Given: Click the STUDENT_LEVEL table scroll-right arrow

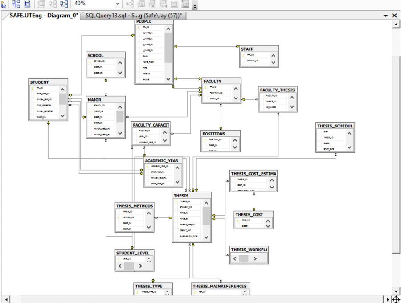Looking at the screenshot, I should (x=140, y=266).
